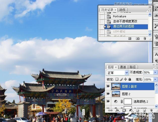
Task: Switch to the 通道 tab
Action: (x=123, y=67)
